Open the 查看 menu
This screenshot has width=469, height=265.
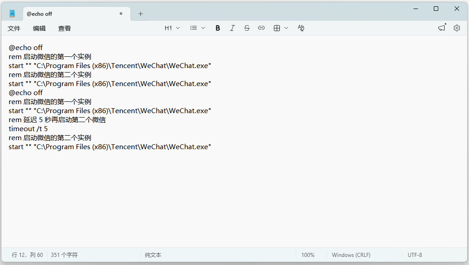[64, 28]
